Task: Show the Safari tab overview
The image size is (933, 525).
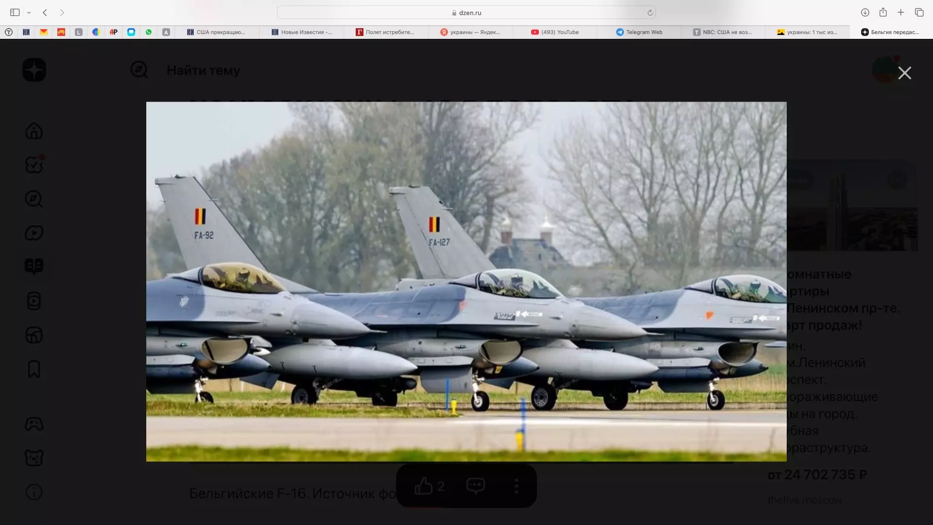Action: (919, 13)
